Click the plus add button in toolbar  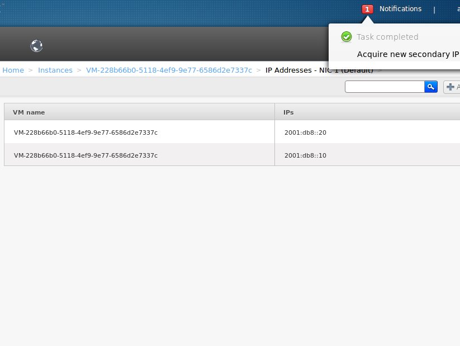click(x=452, y=87)
